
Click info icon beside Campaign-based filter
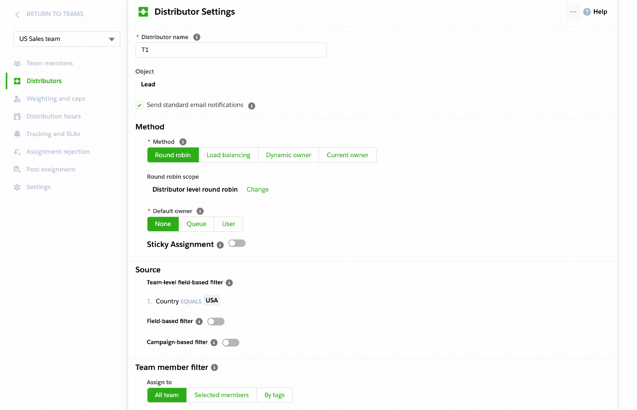click(x=214, y=343)
